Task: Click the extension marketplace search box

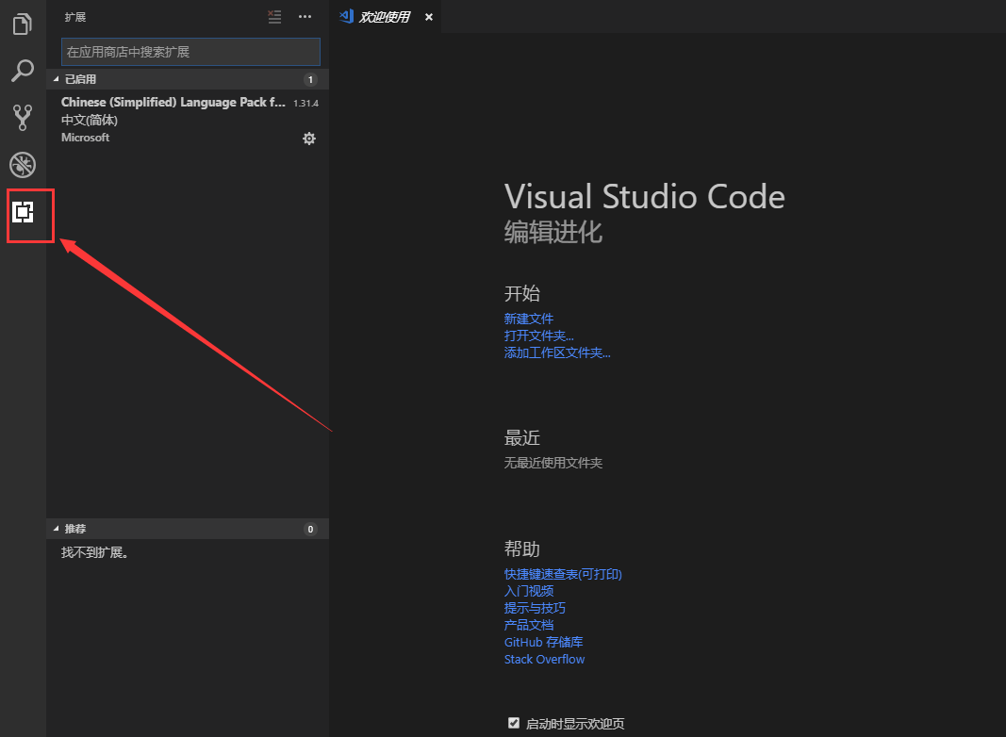Action: [x=190, y=52]
